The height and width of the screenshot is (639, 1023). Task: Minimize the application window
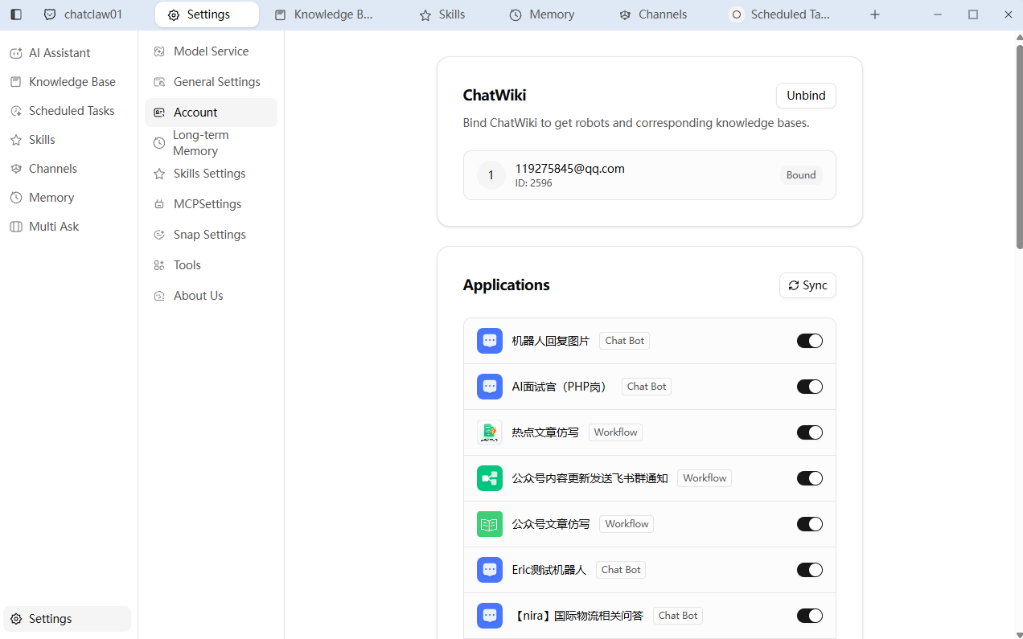pyautogui.click(x=938, y=14)
